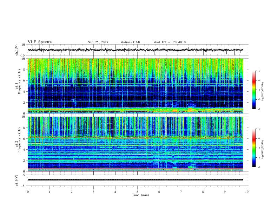Screen dimensions: 278x215
Task: Click the "2" tick on the time axis
Action: point(72,192)
